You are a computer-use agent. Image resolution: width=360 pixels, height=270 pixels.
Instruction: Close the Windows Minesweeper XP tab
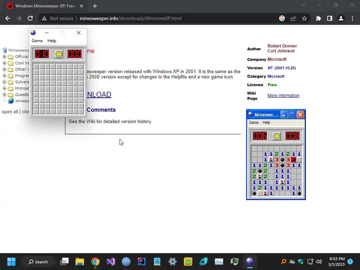[x=82, y=6]
